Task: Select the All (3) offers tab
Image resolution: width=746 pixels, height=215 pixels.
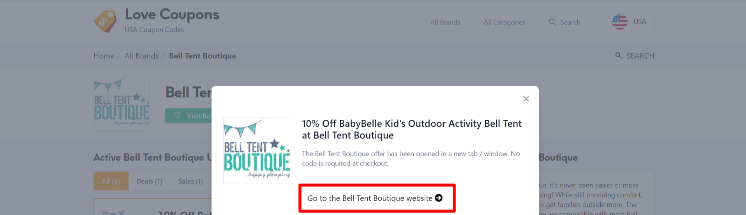Action: (x=111, y=181)
